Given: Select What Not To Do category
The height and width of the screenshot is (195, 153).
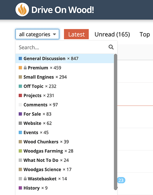Looking at the screenshot, I should pyautogui.click(x=65, y=160).
